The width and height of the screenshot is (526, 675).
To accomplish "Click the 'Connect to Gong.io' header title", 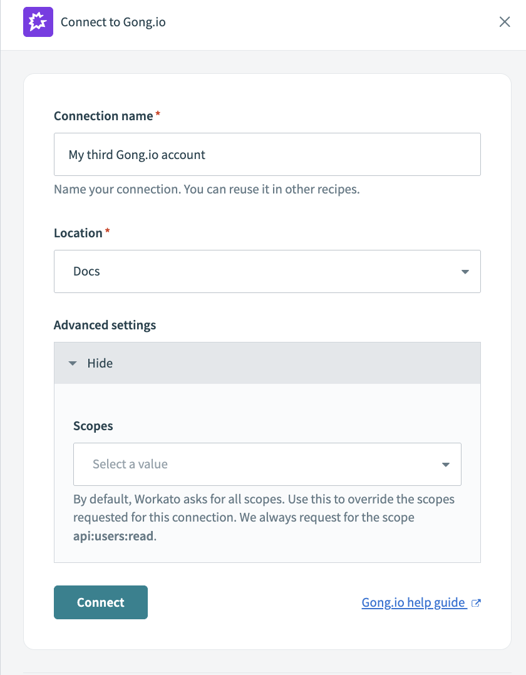I will [113, 23].
